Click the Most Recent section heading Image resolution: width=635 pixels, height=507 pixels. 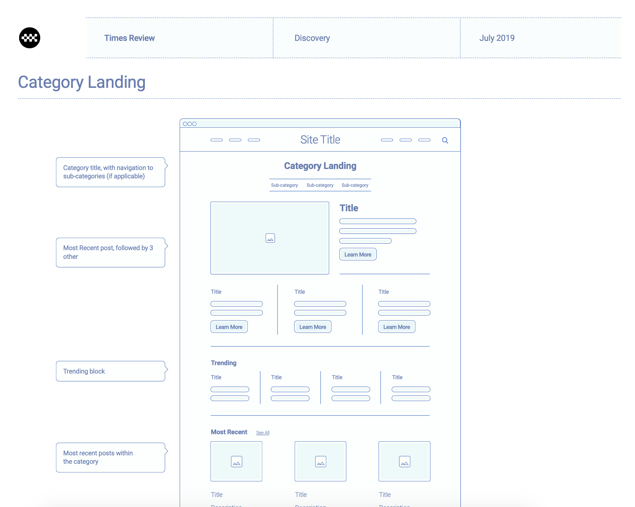click(229, 432)
